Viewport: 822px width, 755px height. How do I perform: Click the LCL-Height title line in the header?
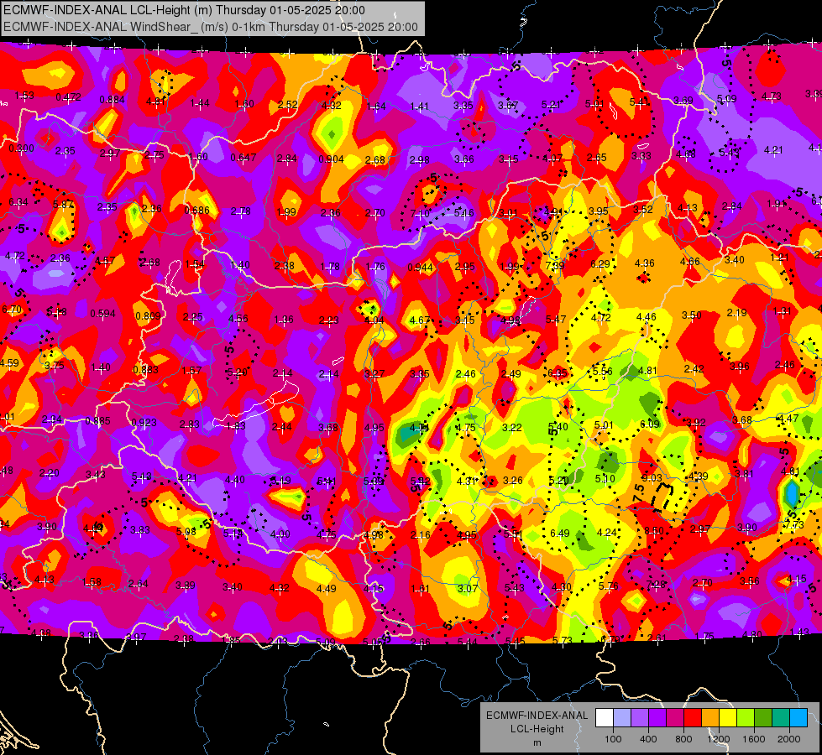point(184,10)
